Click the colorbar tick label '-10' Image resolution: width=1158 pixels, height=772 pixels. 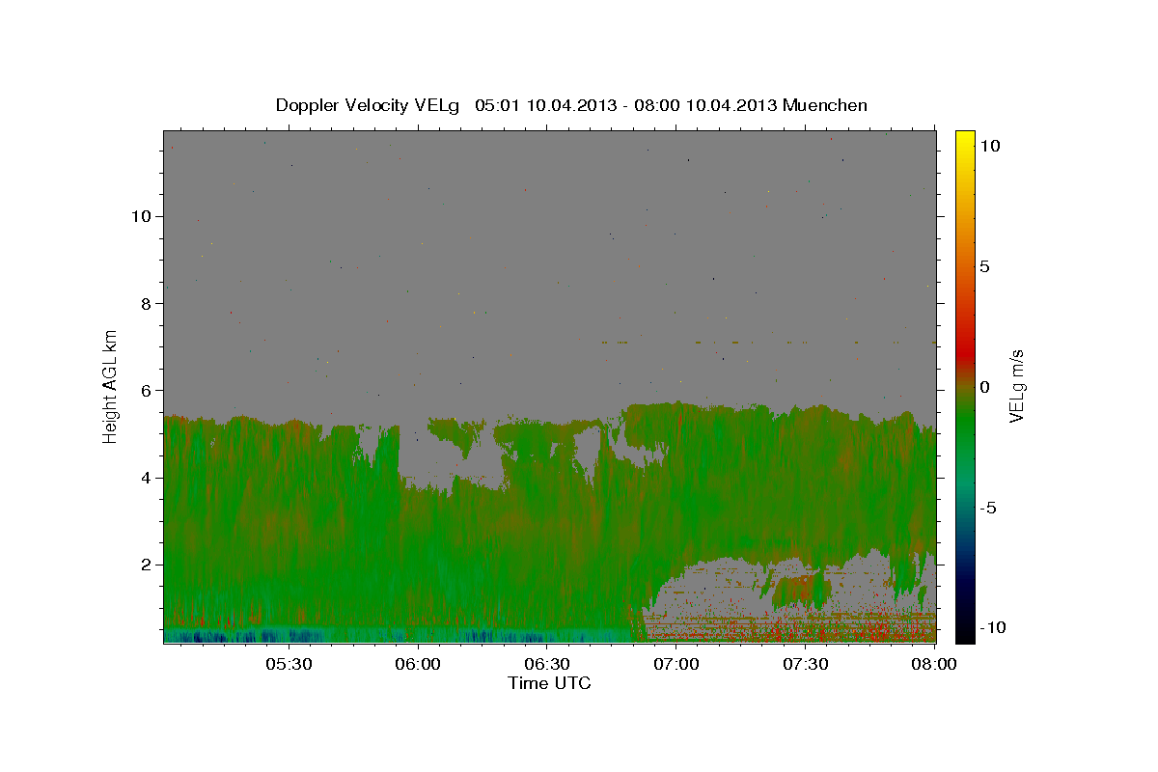click(x=992, y=628)
